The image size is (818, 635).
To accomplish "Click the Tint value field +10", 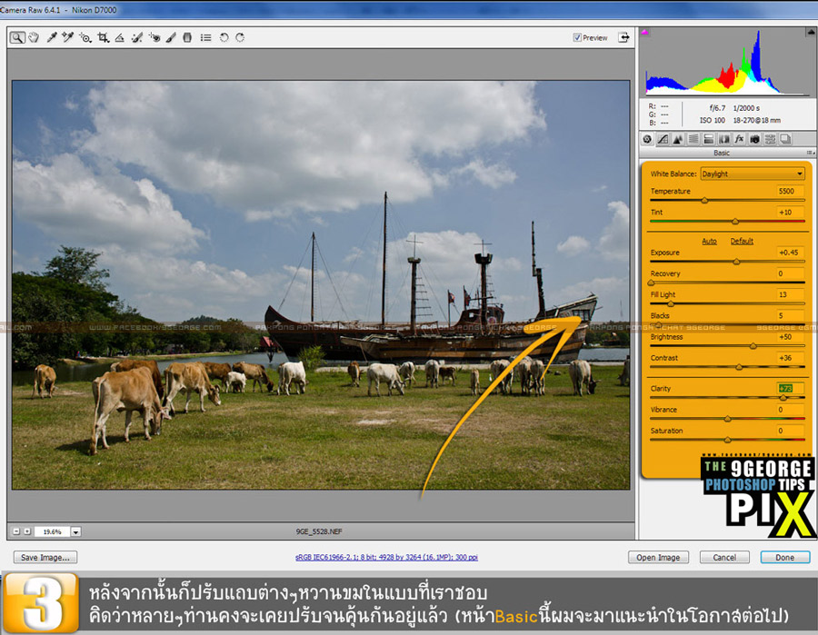I will [x=790, y=213].
